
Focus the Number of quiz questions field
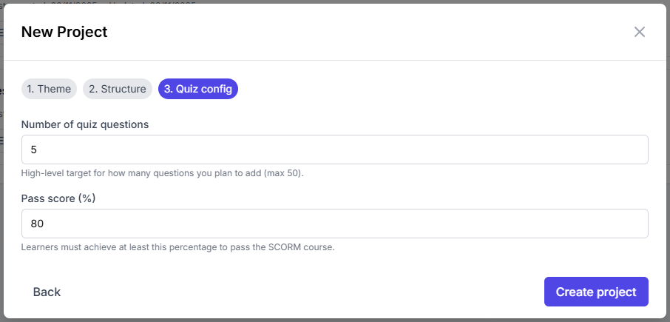[334, 150]
